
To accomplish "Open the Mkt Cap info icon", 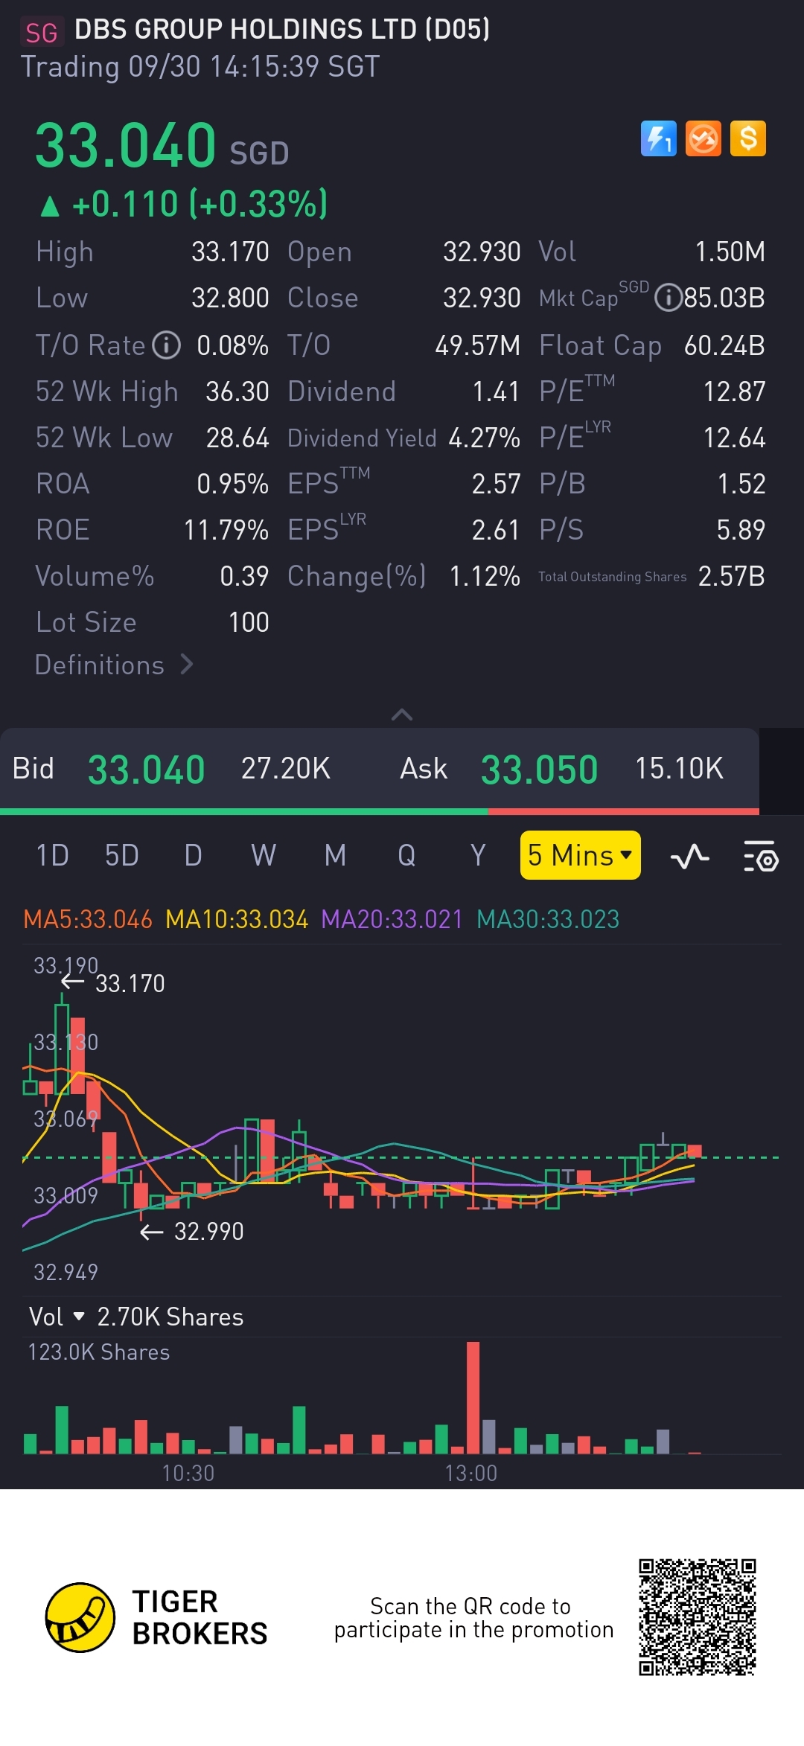I will pos(668,298).
